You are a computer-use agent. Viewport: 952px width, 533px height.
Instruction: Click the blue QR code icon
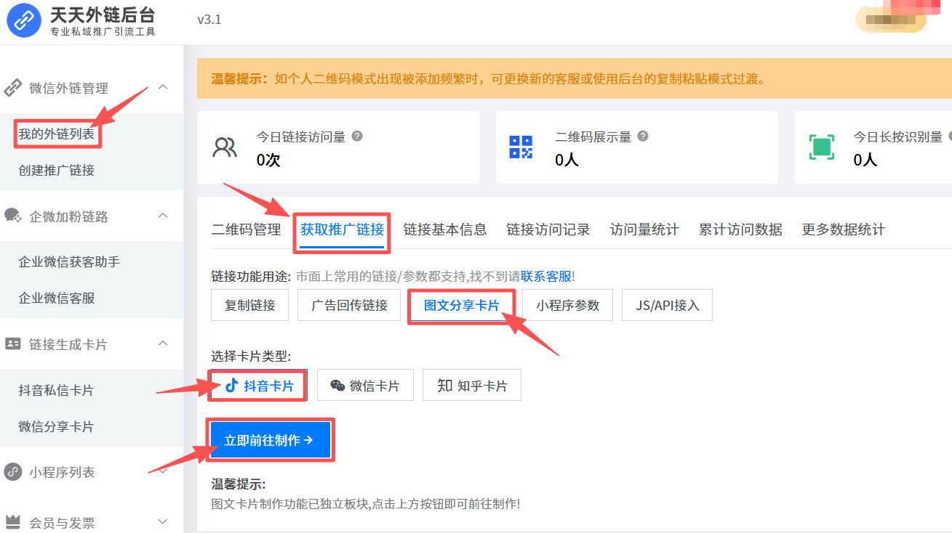(x=521, y=147)
